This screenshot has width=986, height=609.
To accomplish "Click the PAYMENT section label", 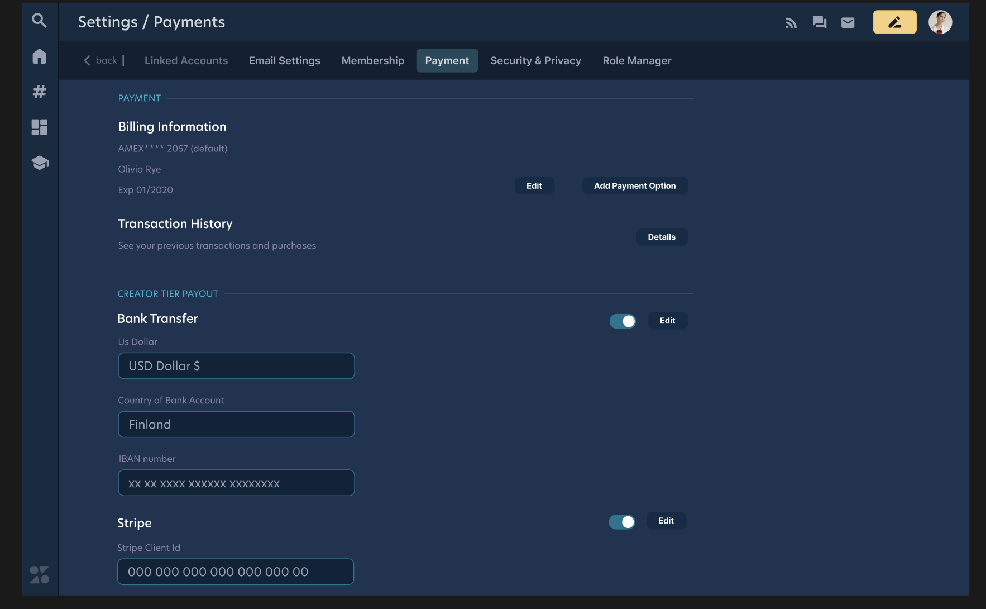I will click(140, 98).
